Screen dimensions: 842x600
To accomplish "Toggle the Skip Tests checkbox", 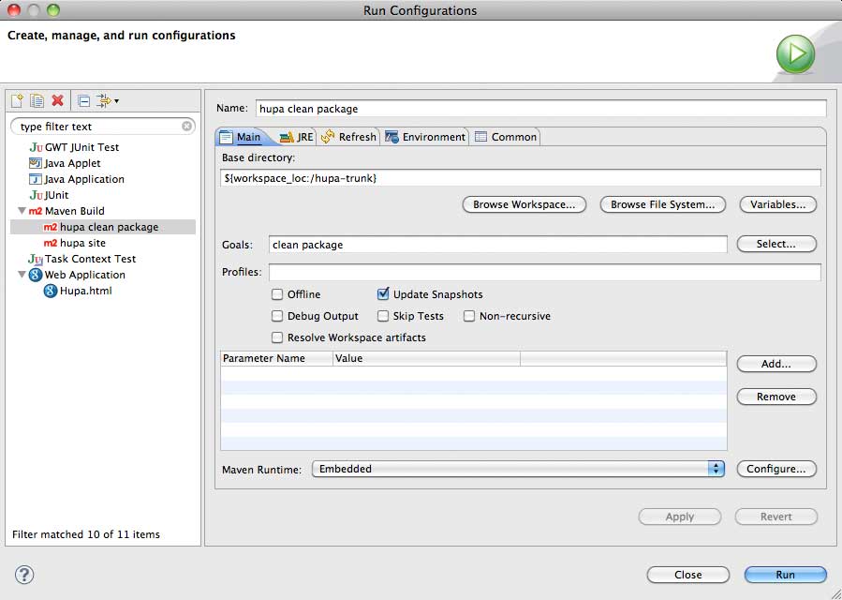I will (x=383, y=316).
